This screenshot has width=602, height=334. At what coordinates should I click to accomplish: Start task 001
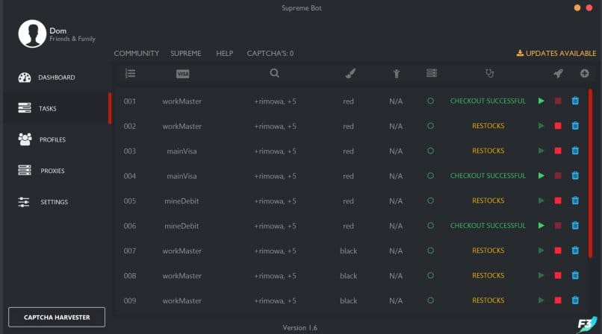[x=542, y=101]
